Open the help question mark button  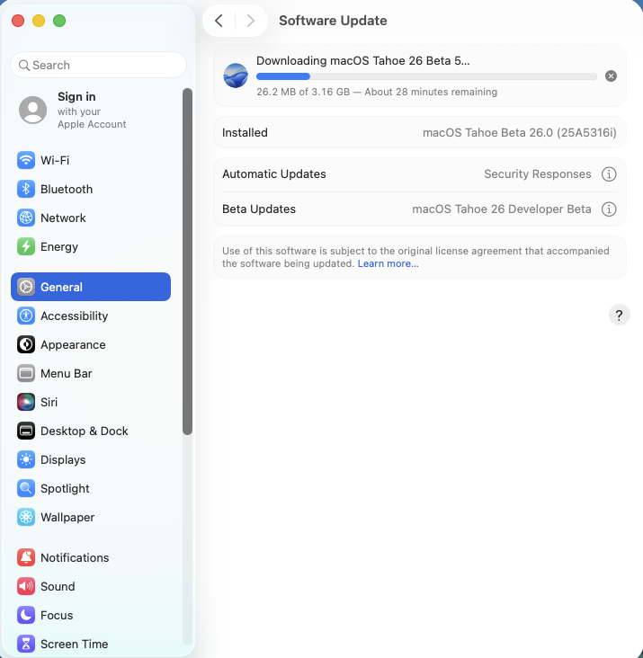click(x=619, y=316)
